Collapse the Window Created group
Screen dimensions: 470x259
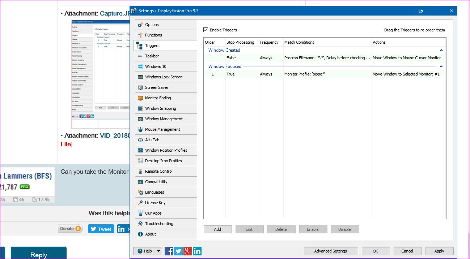(x=441, y=50)
